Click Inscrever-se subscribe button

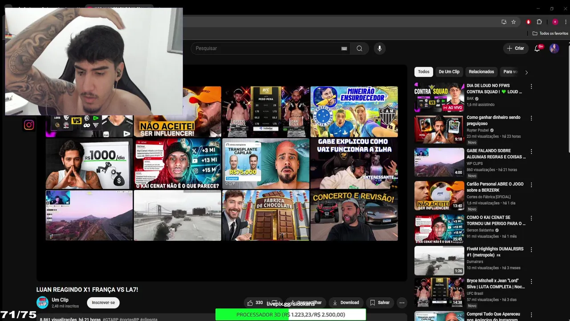[x=103, y=303]
